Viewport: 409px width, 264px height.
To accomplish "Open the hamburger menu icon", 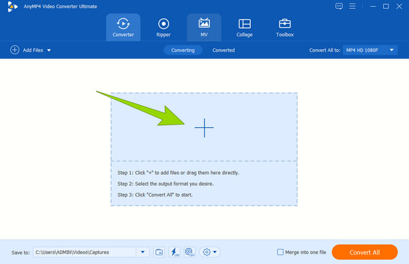I will pos(352,6).
